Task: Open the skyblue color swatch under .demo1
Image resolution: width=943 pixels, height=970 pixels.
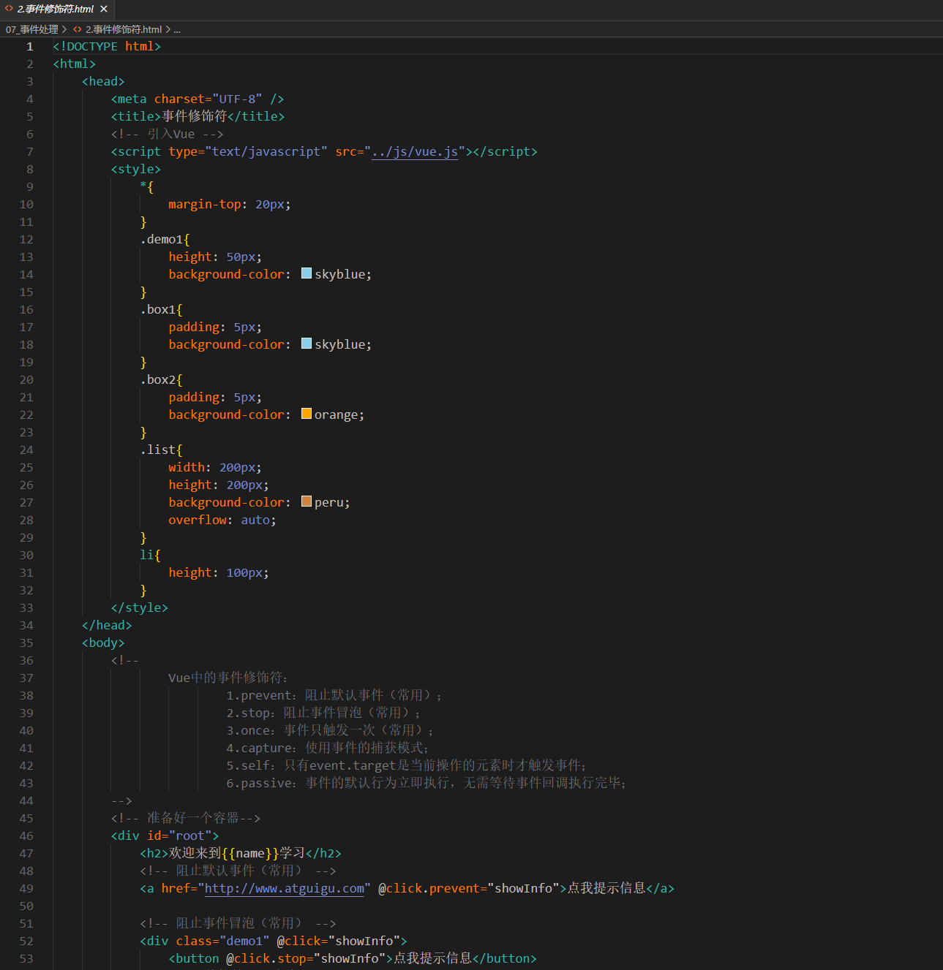Action: [x=307, y=273]
